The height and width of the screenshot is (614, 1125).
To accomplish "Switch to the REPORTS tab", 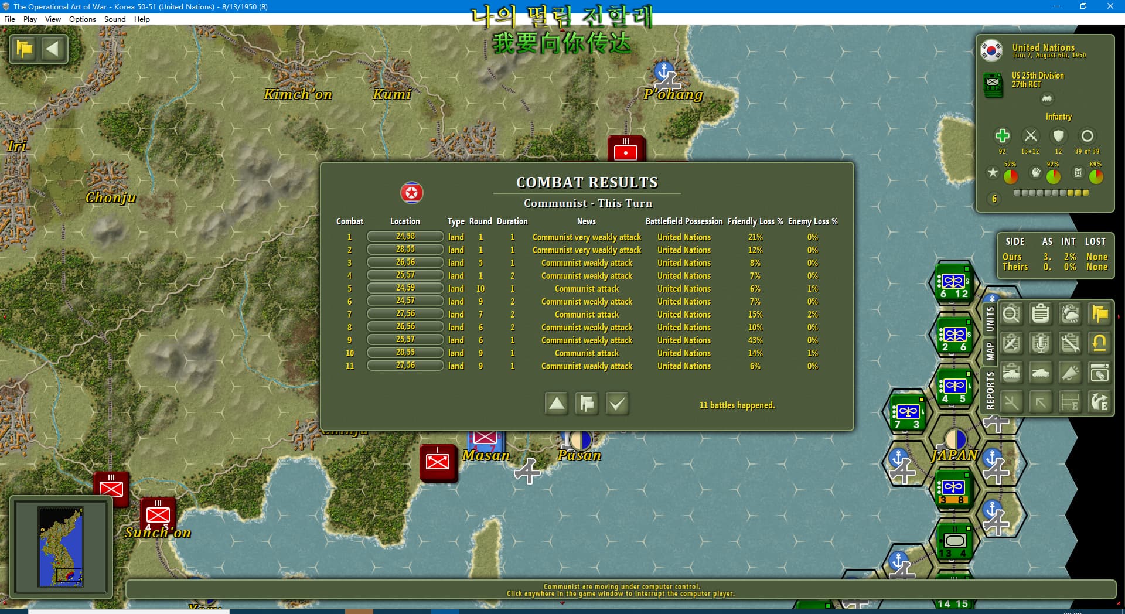I will [990, 390].
